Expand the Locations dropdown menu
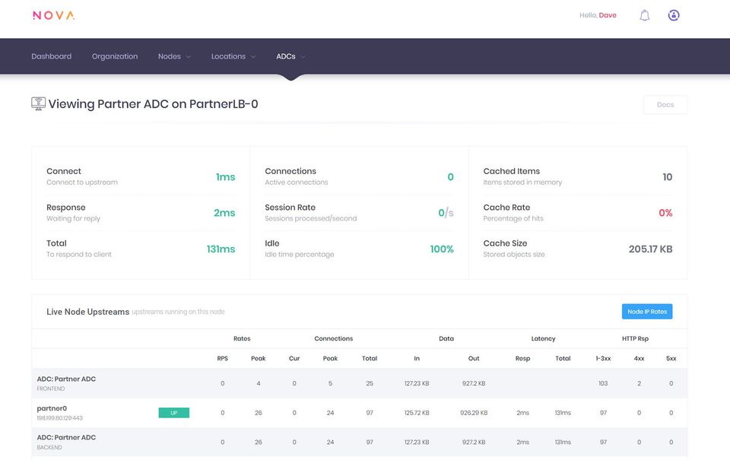730x460 pixels. point(233,56)
